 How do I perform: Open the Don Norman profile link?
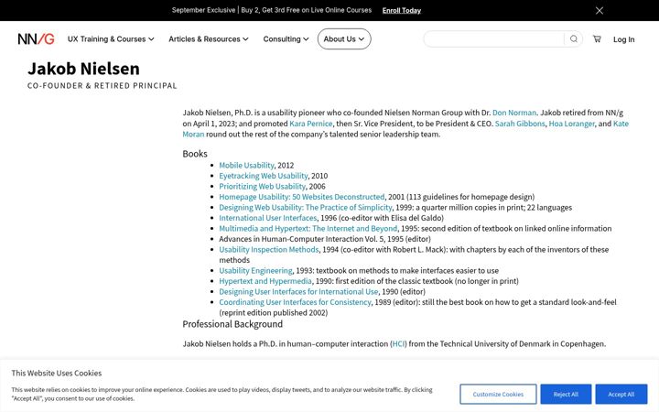click(x=514, y=113)
